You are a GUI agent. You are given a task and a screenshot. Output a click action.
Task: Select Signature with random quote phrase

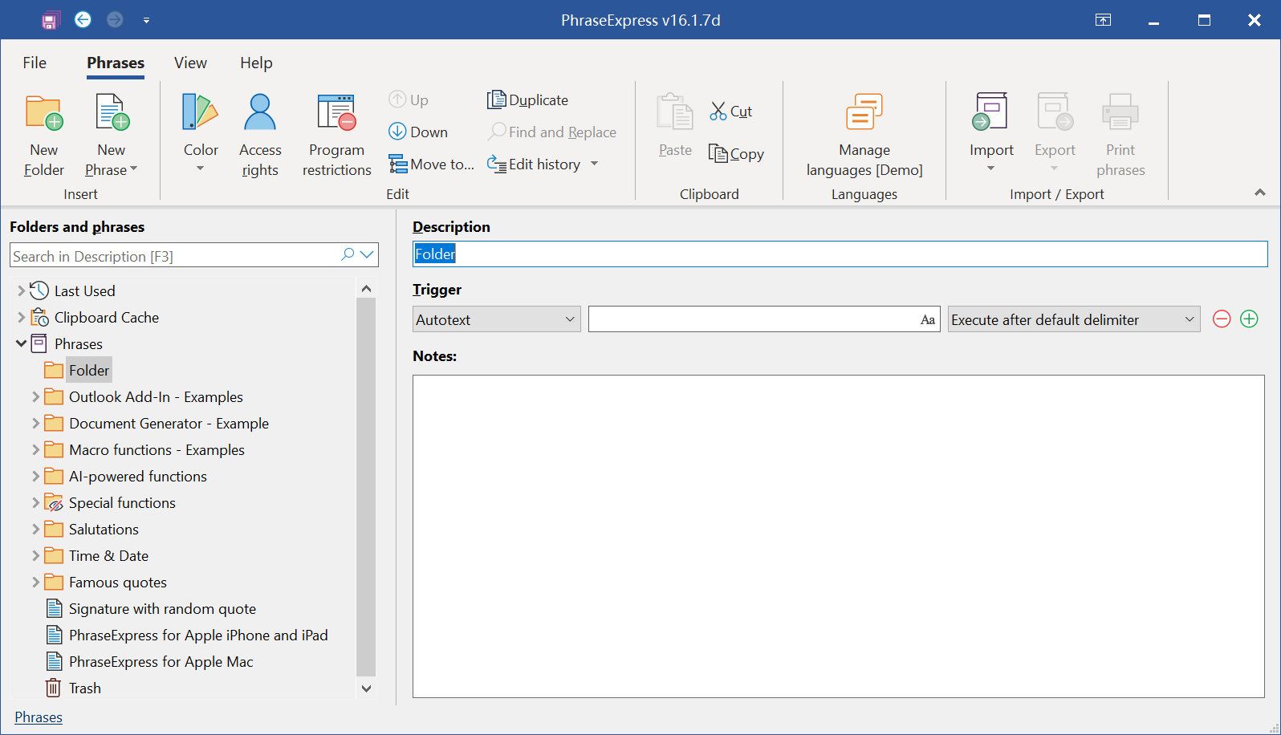click(x=162, y=608)
